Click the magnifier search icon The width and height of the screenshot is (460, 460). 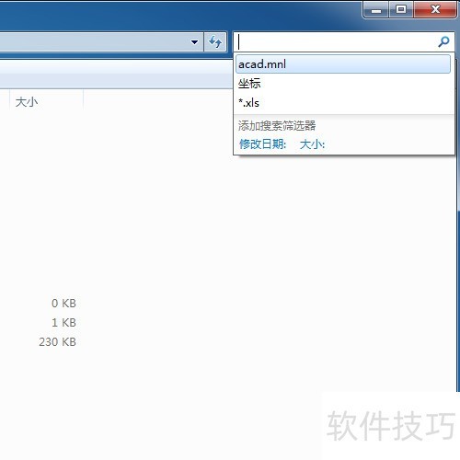point(443,41)
